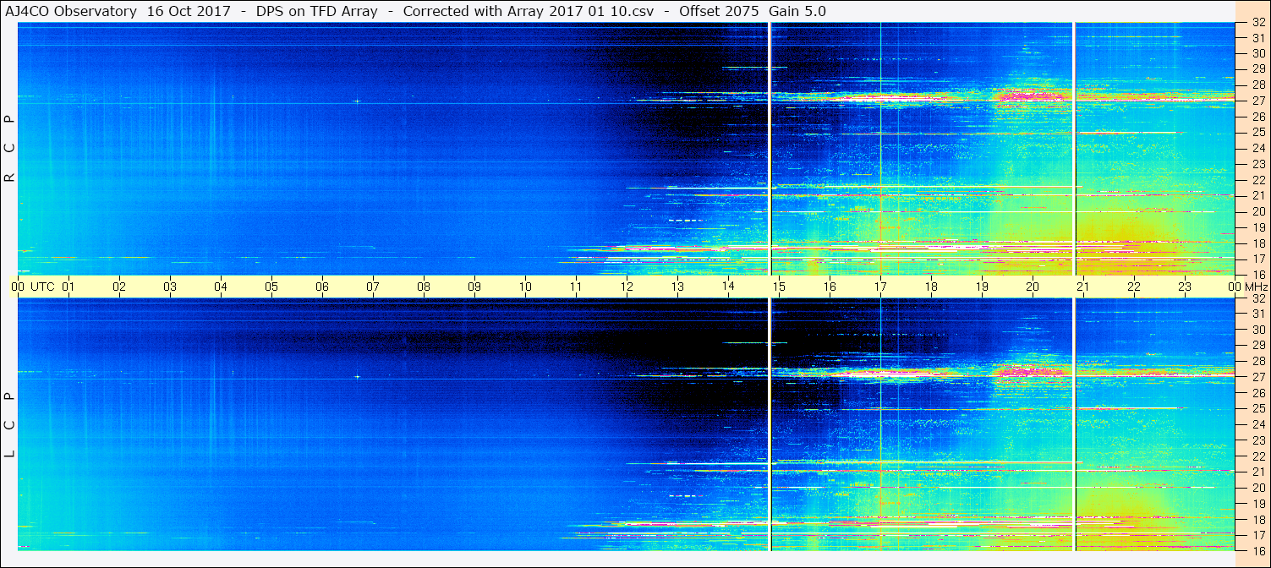
Task: Pick the 14 hour mark on the time axis
Action: point(728,287)
